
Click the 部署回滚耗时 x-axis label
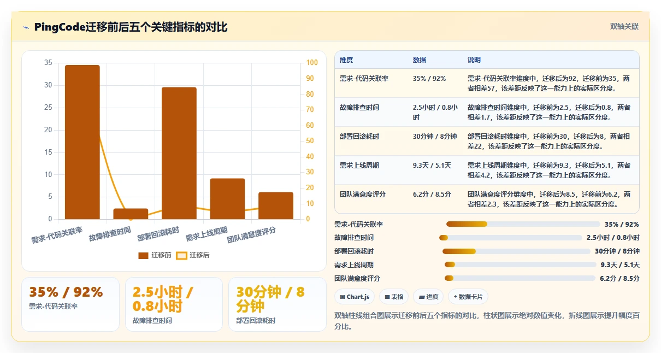click(x=158, y=234)
